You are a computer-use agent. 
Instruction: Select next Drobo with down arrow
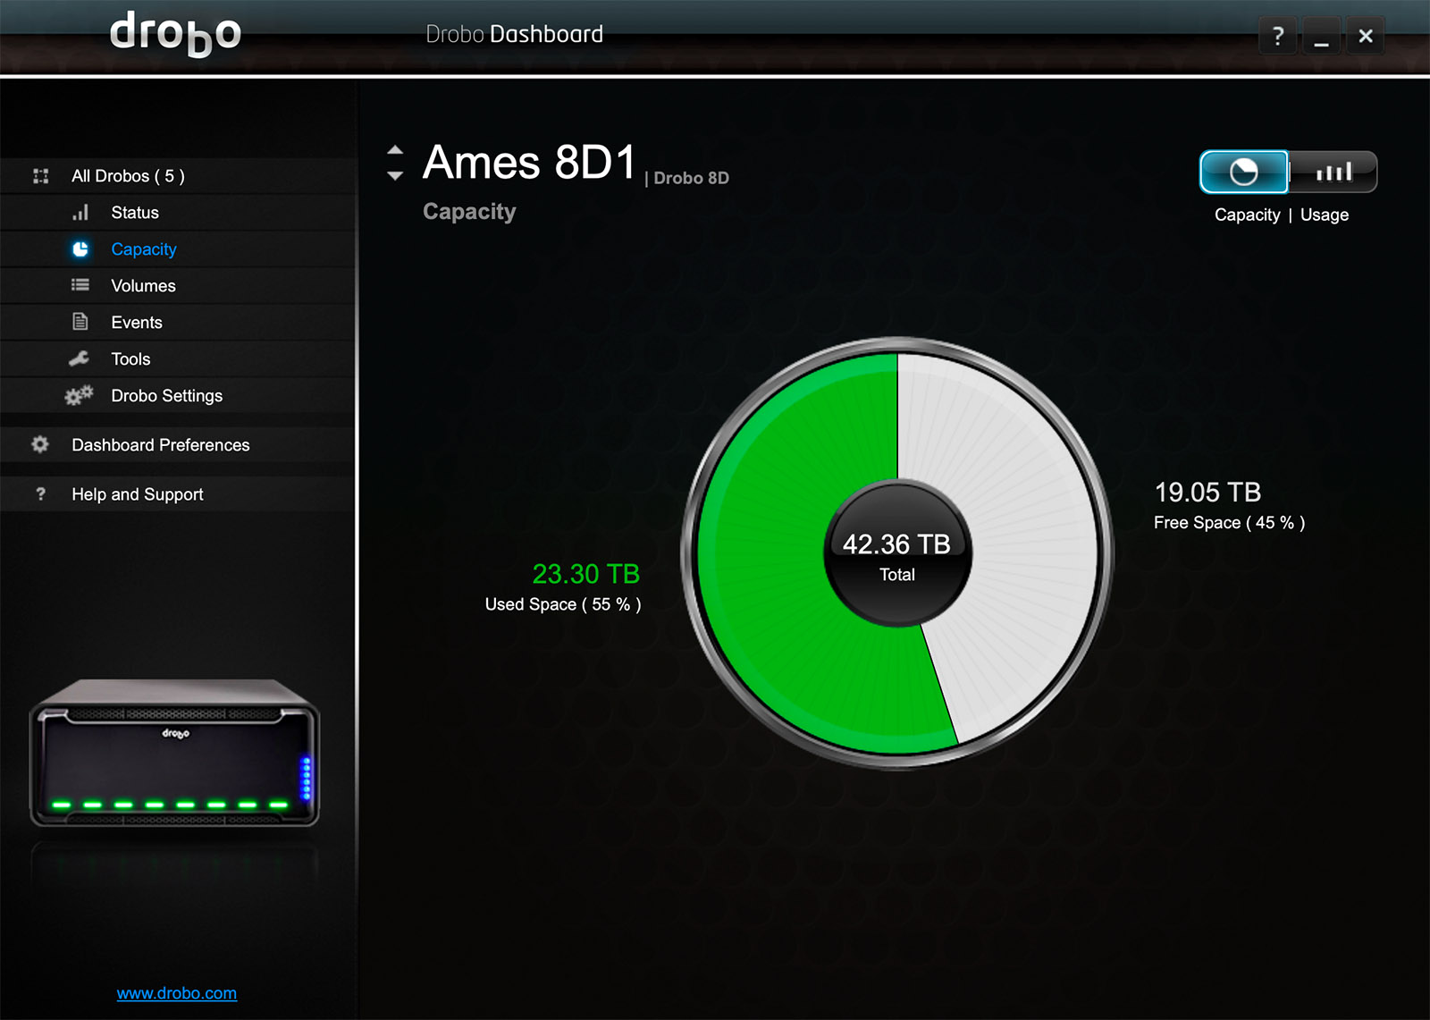[x=395, y=176]
